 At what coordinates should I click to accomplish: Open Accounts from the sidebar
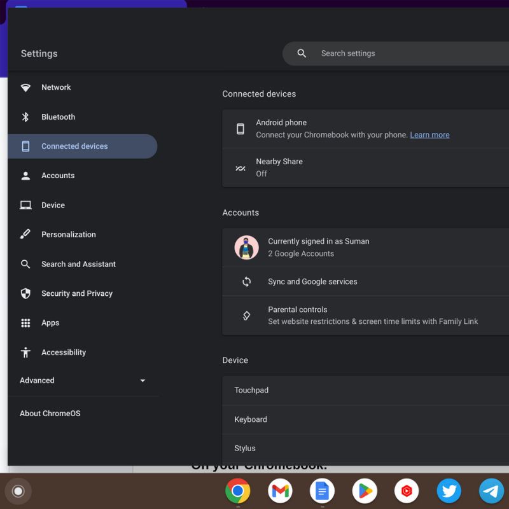(x=83, y=176)
